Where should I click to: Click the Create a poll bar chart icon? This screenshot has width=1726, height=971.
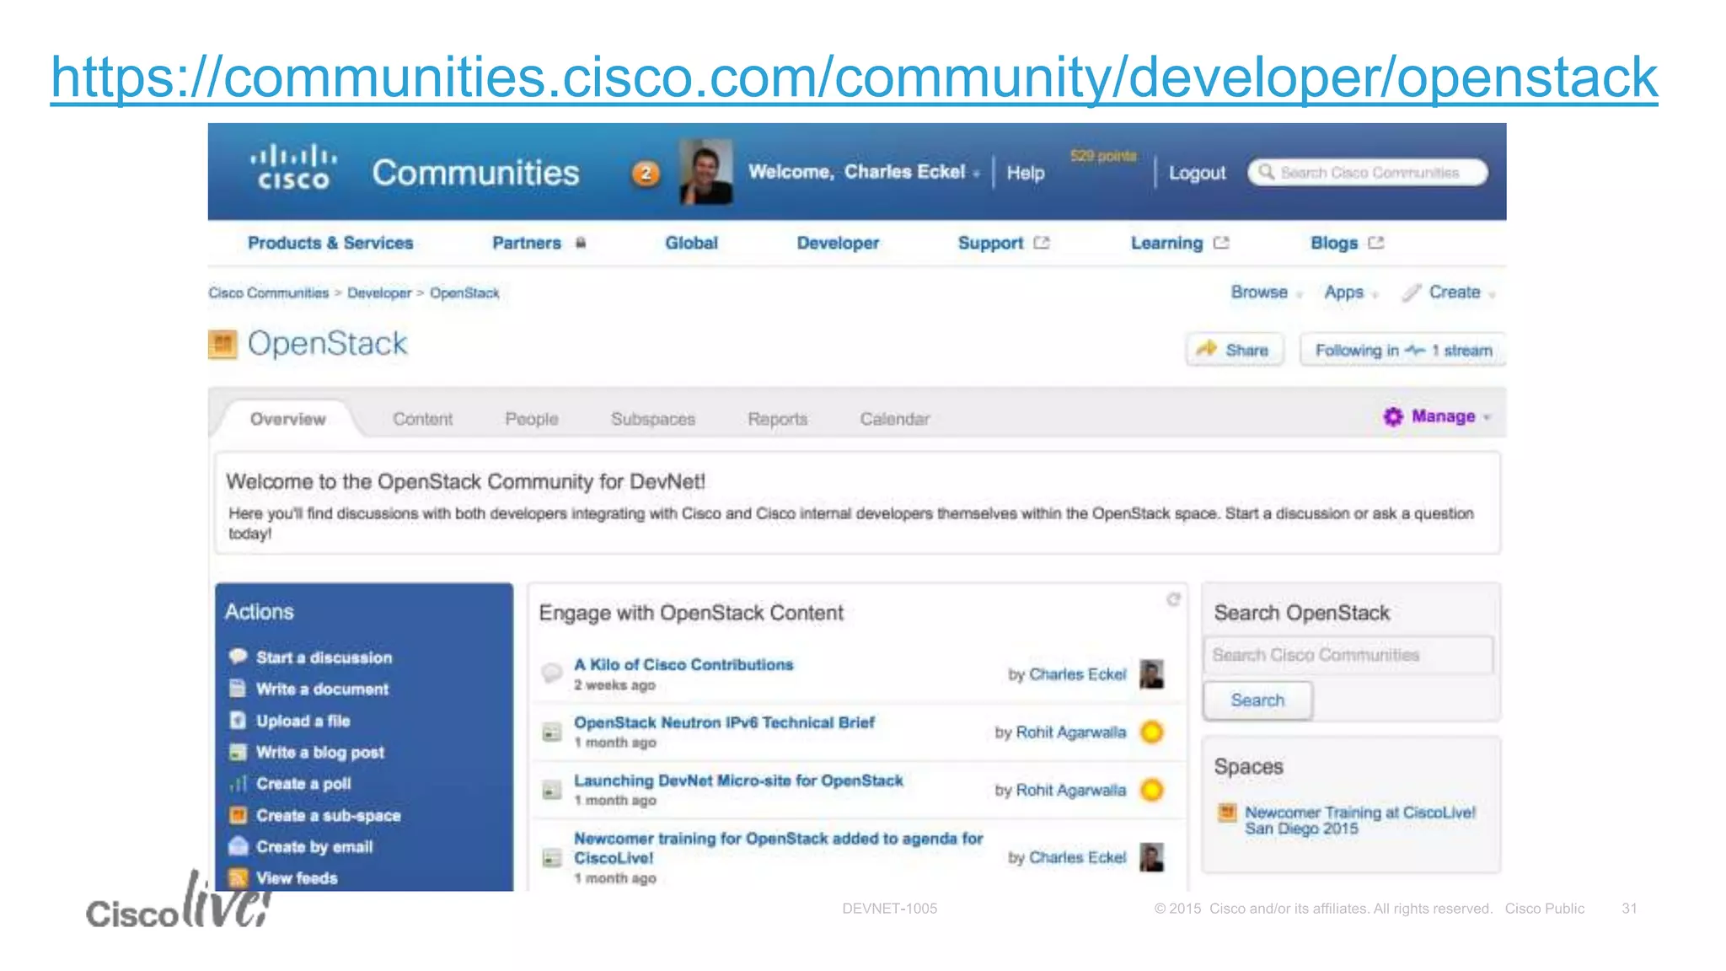[x=239, y=784]
